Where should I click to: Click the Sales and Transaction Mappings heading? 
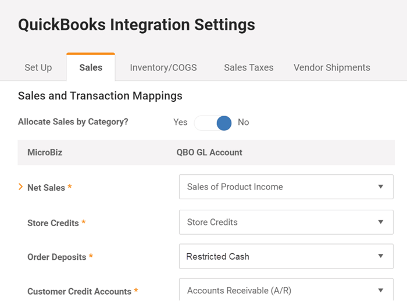click(100, 96)
